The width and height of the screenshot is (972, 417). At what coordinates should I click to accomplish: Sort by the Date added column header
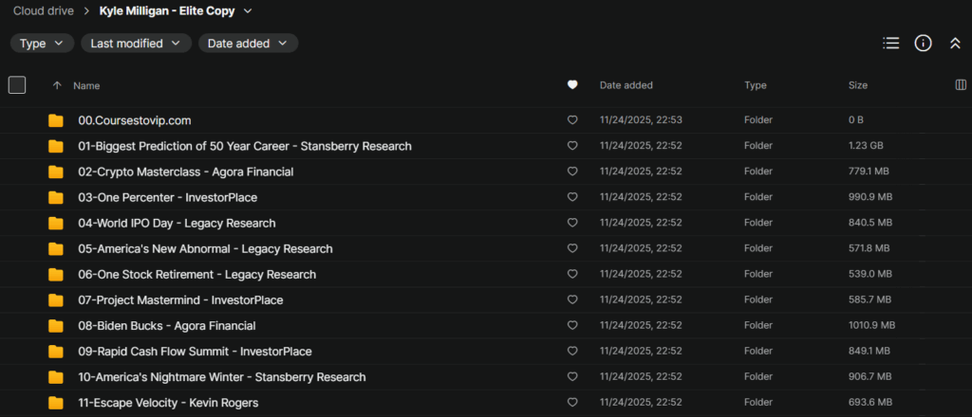tap(626, 85)
